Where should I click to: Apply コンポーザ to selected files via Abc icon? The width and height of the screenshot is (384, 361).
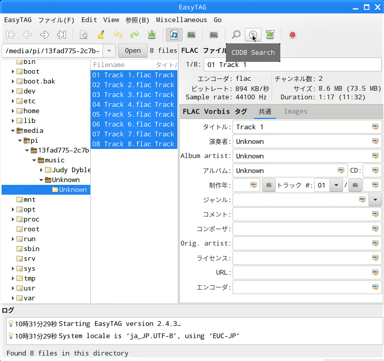(375, 229)
